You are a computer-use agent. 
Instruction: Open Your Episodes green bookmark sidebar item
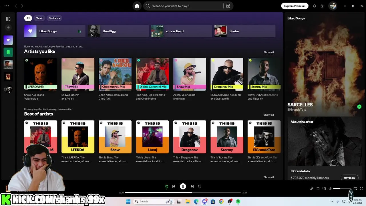click(8, 52)
